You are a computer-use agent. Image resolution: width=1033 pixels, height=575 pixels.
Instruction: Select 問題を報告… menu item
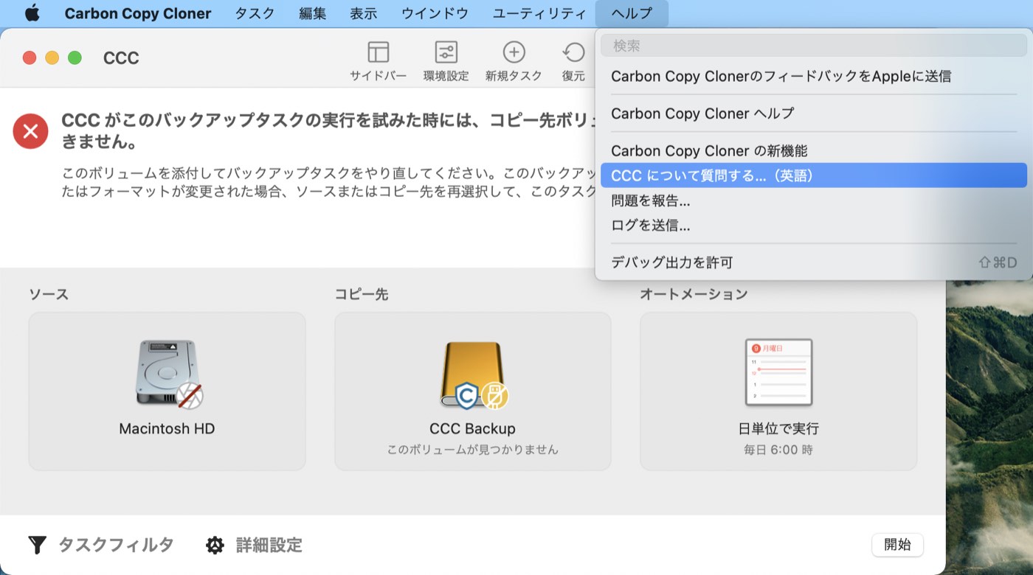click(x=814, y=201)
